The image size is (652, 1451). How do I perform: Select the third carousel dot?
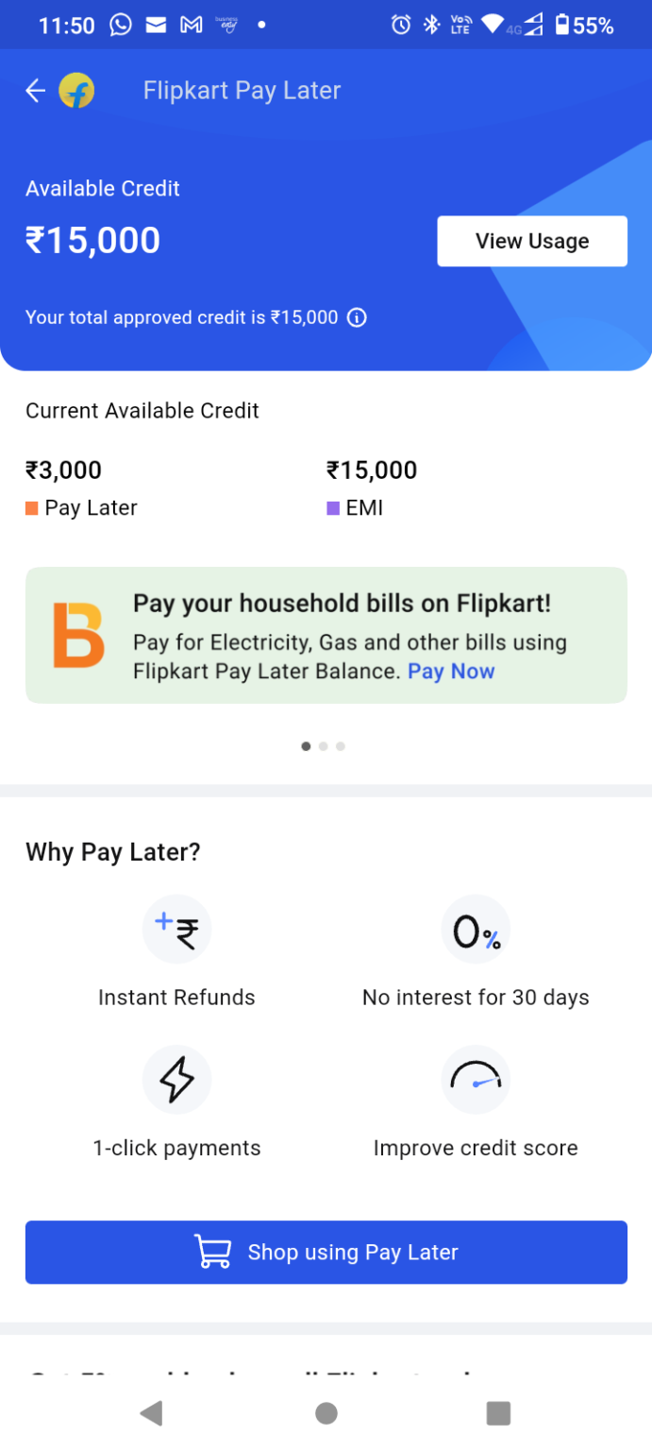pos(341,745)
